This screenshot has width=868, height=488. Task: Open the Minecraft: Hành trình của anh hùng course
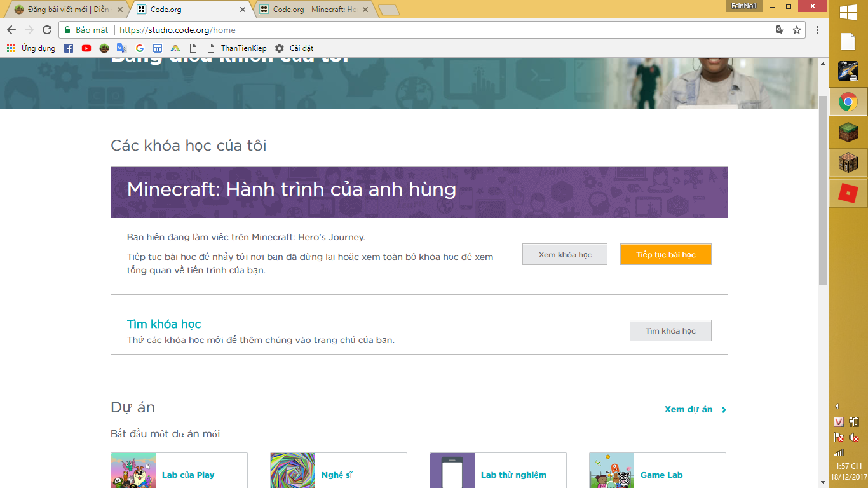[292, 189]
